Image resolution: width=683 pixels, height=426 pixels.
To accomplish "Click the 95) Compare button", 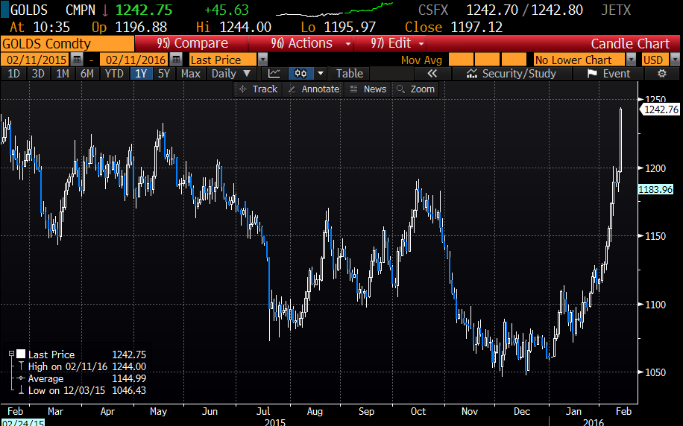I will (193, 43).
